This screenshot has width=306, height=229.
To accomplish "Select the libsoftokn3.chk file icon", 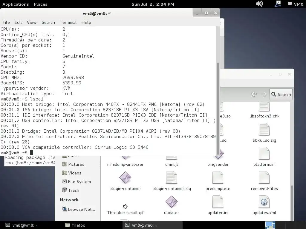I will click(264, 107).
